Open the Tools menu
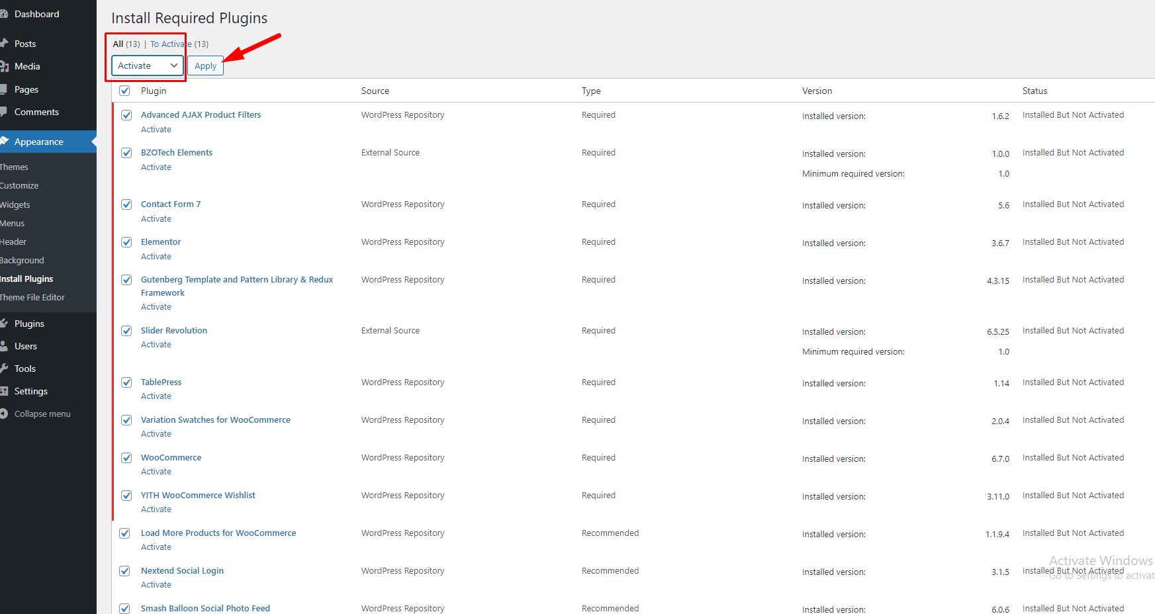 [25, 369]
